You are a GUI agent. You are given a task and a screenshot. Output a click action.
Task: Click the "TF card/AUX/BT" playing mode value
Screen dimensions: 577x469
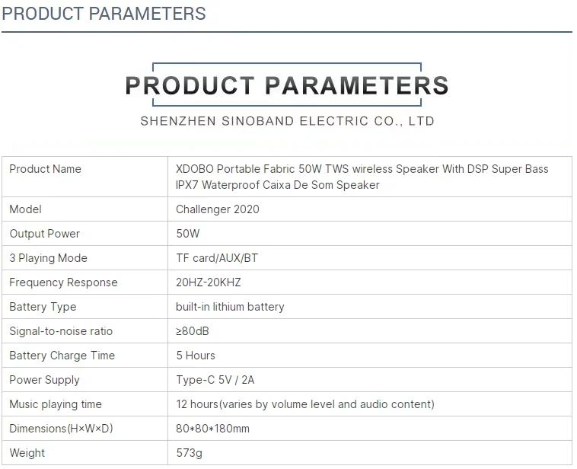coord(217,258)
